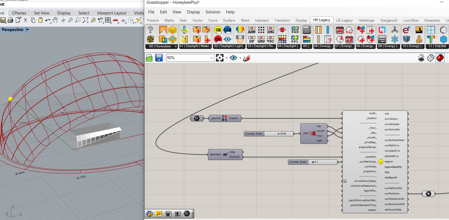Viewport: 449px width, 220px height.
Task: Select the Cut scissors icon in Rhino
Action: click(25, 20)
